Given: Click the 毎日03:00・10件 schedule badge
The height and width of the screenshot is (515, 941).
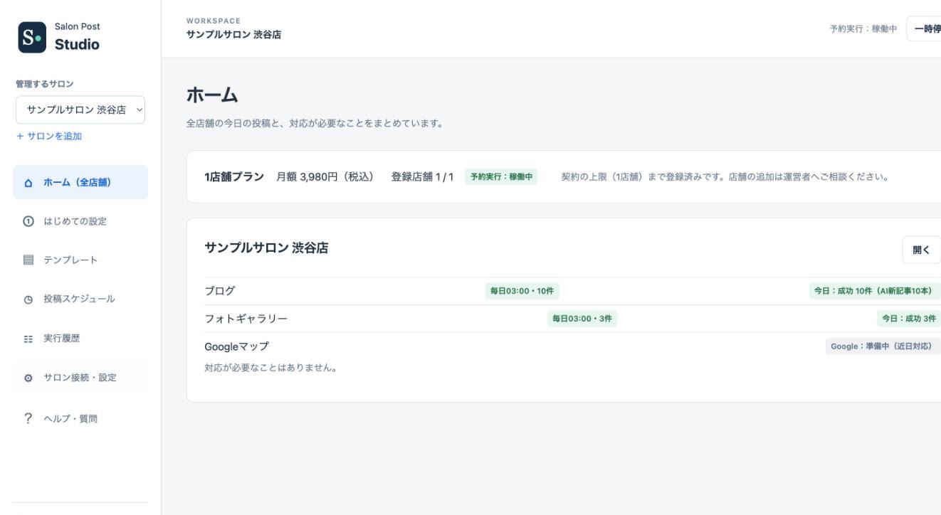Looking at the screenshot, I should click(521, 290).
